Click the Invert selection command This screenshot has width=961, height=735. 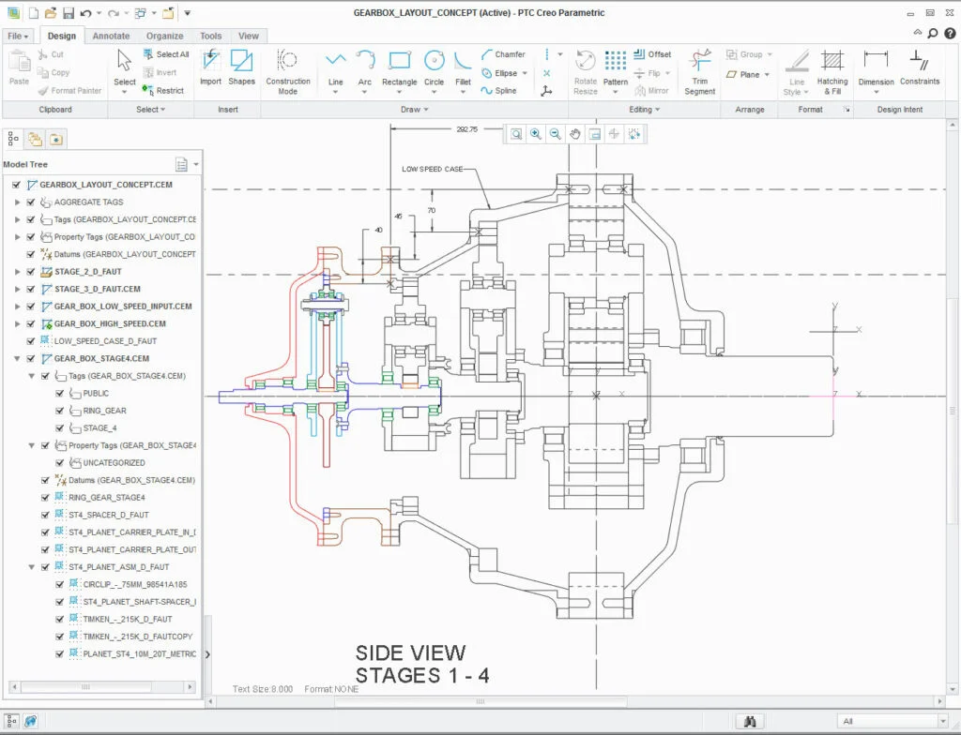(x=163, y=71)
